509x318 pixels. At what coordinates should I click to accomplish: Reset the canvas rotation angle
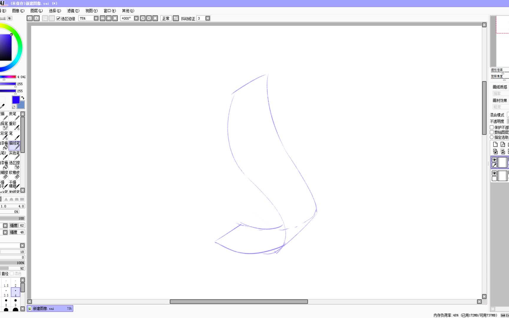coord(155,18)
